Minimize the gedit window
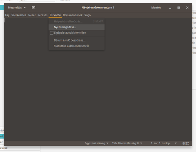Image resolution: width=196 pixels, height=152 pixels. [170, 8]
